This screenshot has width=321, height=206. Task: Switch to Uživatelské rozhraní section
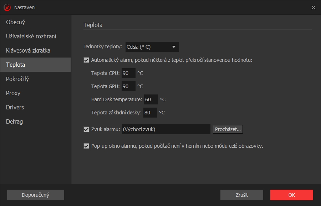coord(31,36)
